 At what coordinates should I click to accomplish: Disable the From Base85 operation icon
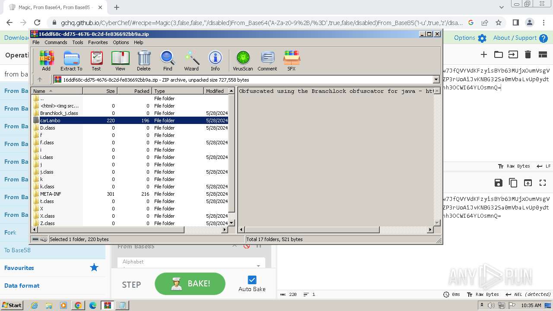[x=247, y=246]
